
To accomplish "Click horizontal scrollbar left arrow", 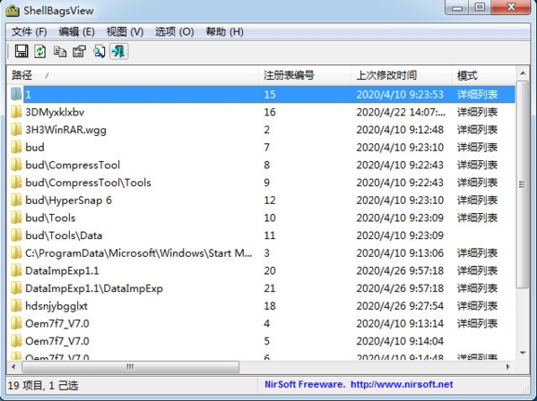I will point(13,367).
